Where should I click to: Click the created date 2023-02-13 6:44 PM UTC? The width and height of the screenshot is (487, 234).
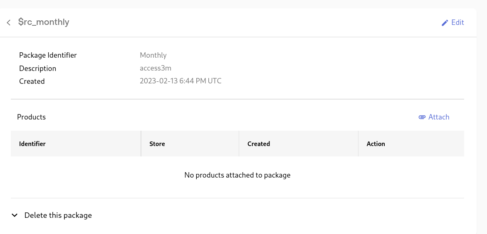click(x=180, y=81)
